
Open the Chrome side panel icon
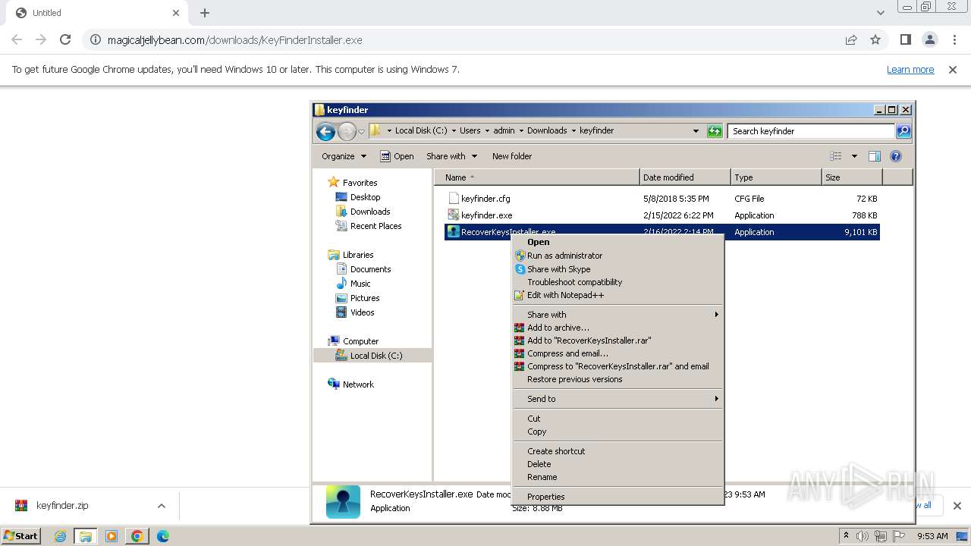click(905, 39)
